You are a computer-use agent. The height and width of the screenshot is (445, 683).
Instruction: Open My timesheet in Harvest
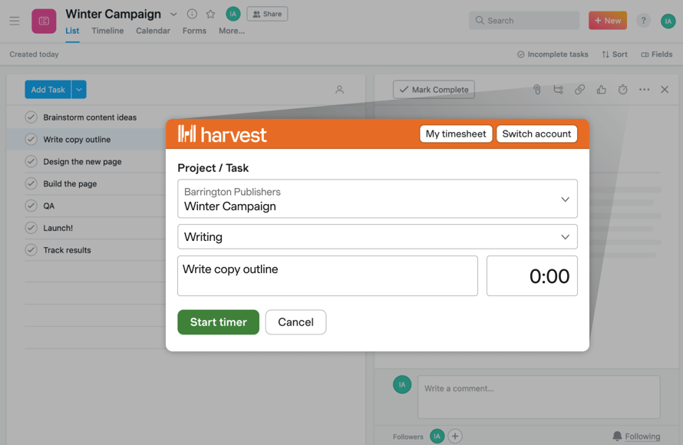[456, 133]
